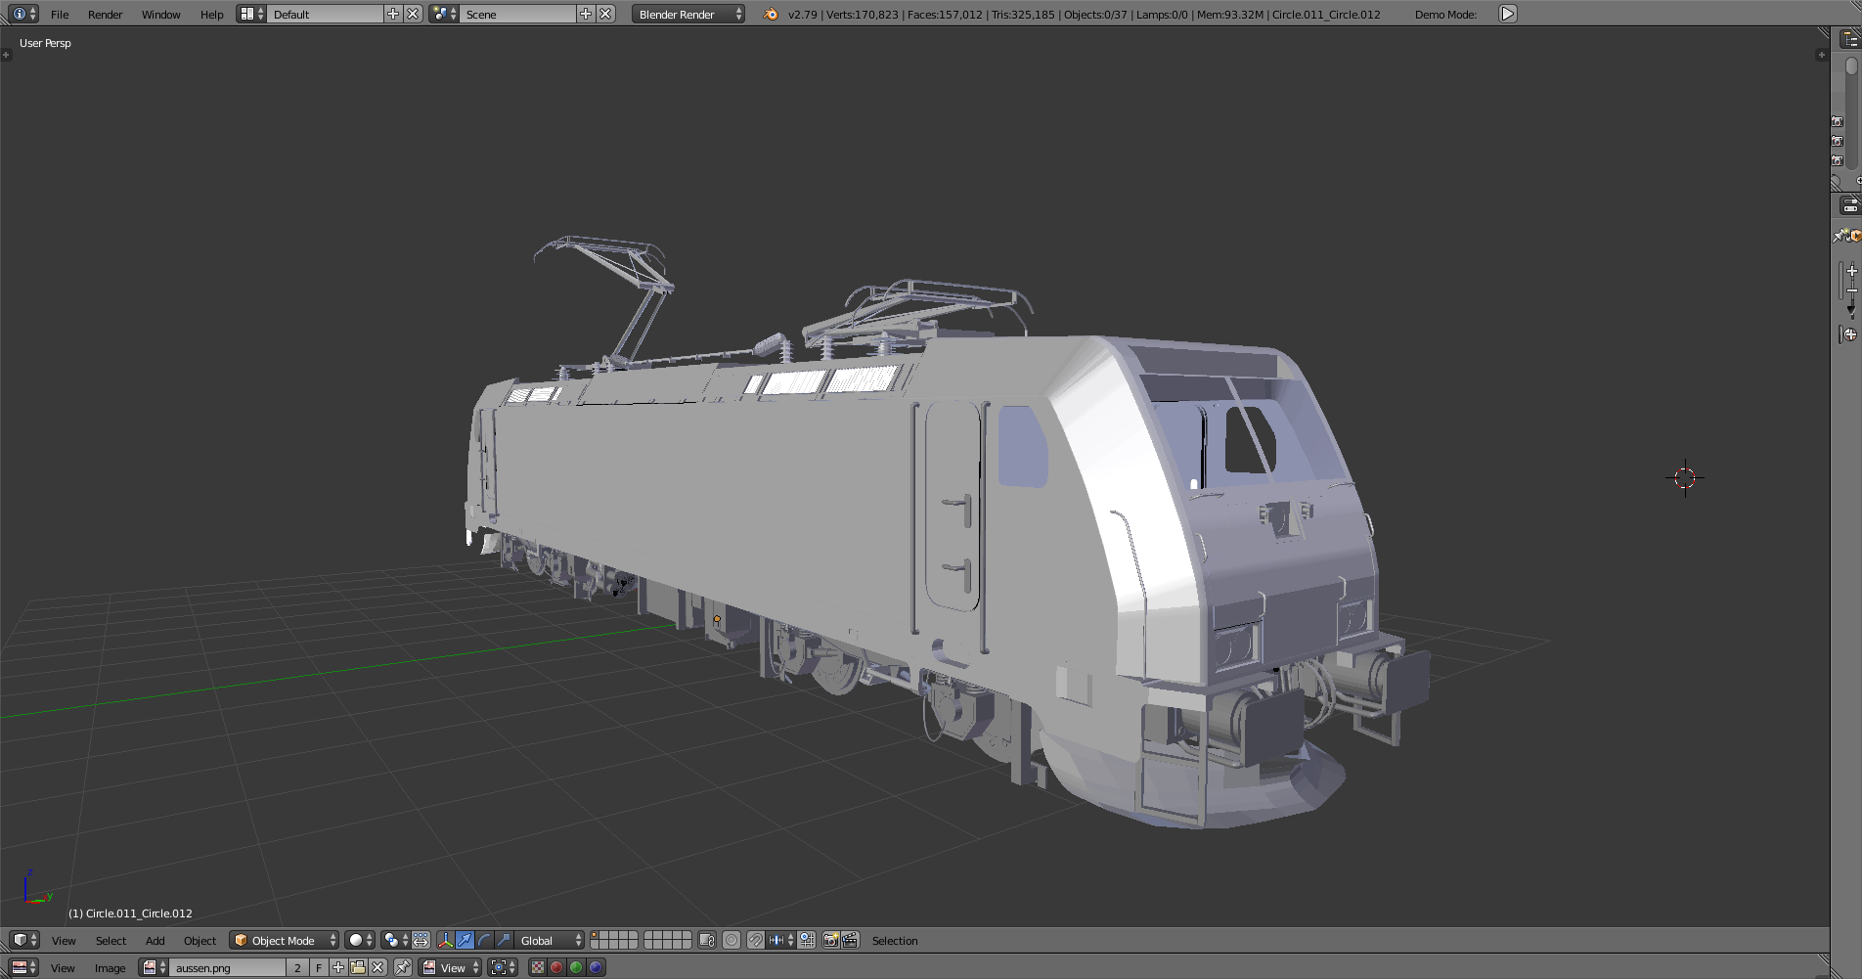Image resolution: width=1862 pixels, height=979 pixels.
Task: Open the aussen.png image file browser icon
Action: coord(358,967)
